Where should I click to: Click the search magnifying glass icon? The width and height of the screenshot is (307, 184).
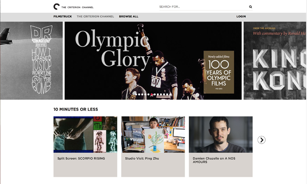pyautogui.click(x=250, y=7)
